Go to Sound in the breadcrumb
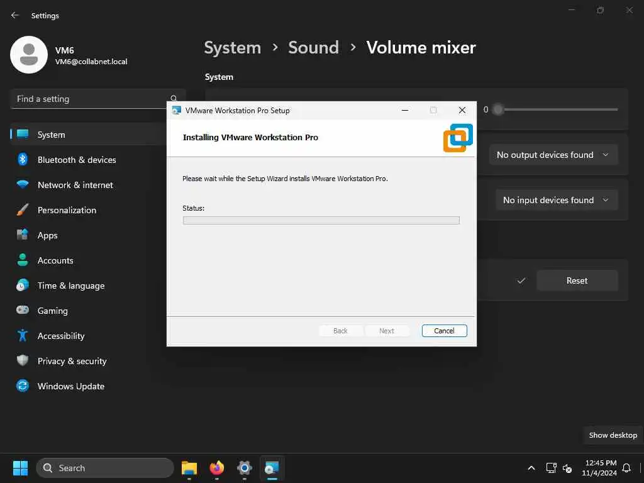The width and height of the screenshot is (644, 483). (x=313, y=48)
